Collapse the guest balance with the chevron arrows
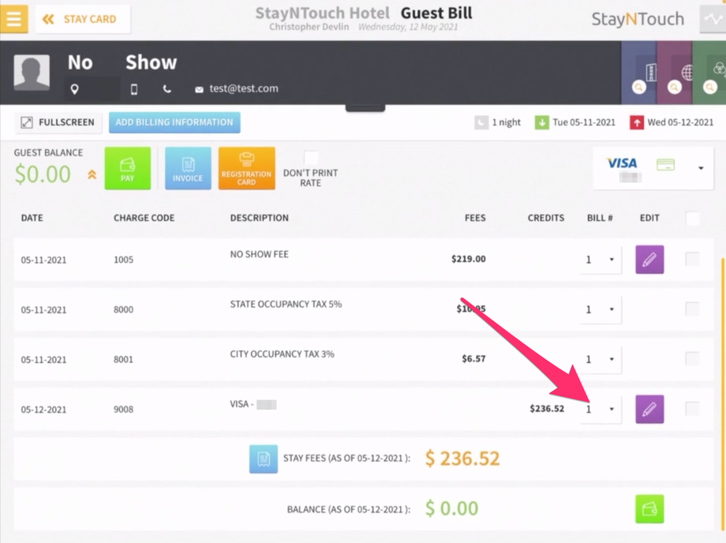The height and width of the screenshot is (543, 726). [x=92, y=175]
